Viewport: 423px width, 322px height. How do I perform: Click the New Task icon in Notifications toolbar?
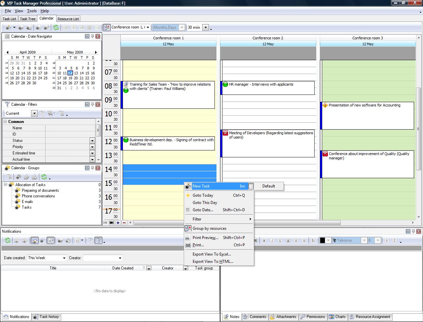pyautogui.click(x=42, y=240)
